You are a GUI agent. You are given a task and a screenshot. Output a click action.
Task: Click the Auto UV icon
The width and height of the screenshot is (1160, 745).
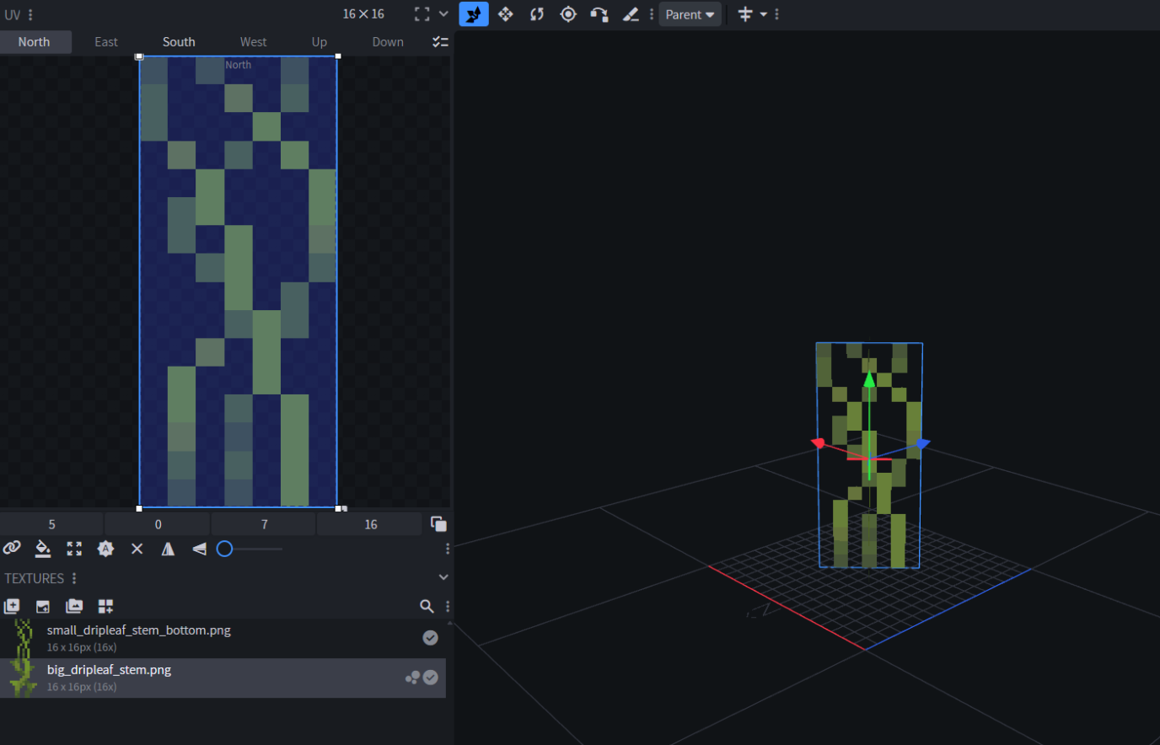click(105, 549)
